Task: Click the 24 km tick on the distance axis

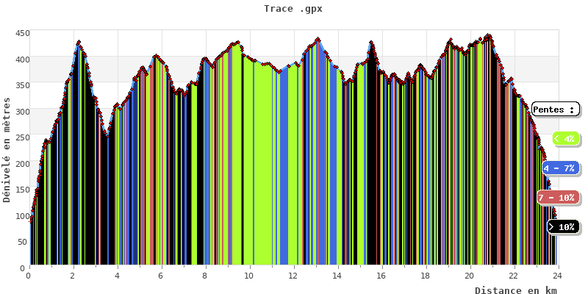Action: (x=557, y=276)
